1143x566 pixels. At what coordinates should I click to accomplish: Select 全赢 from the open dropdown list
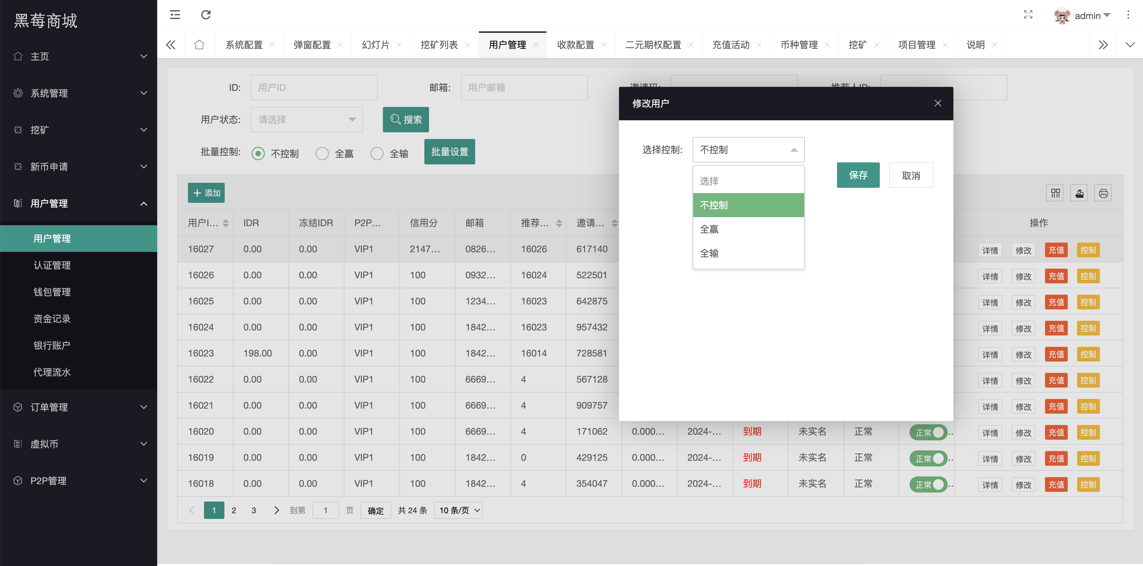point(710,229)
